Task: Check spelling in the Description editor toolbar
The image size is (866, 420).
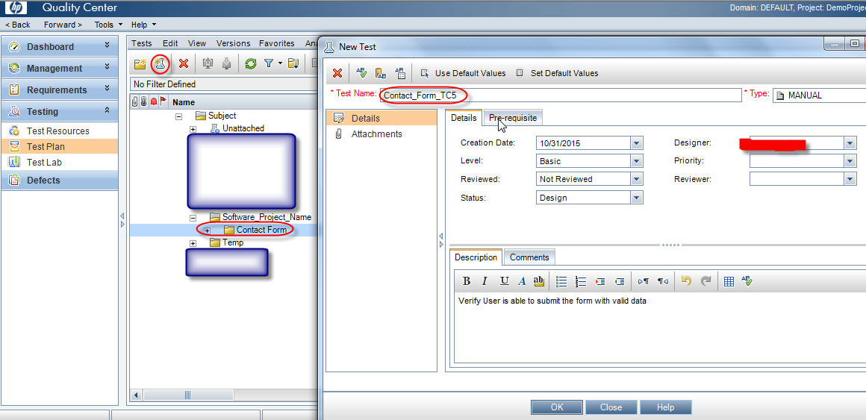Action: (x=747, y=281)
